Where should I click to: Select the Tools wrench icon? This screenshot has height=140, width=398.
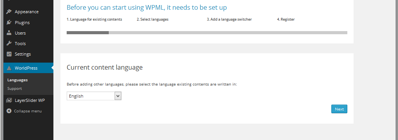[9, 44]
